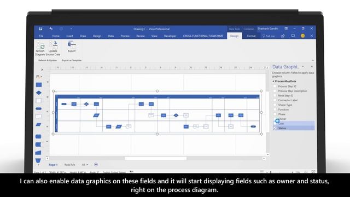Toggle the Process Step Description checkbox

click(x=275, y=91)
